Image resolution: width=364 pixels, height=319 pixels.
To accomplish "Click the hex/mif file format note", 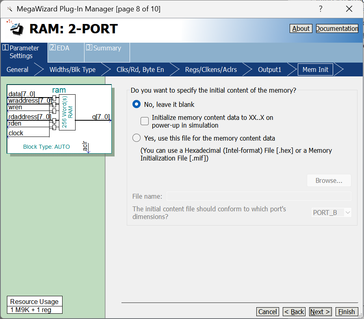I will click(236, 154).
